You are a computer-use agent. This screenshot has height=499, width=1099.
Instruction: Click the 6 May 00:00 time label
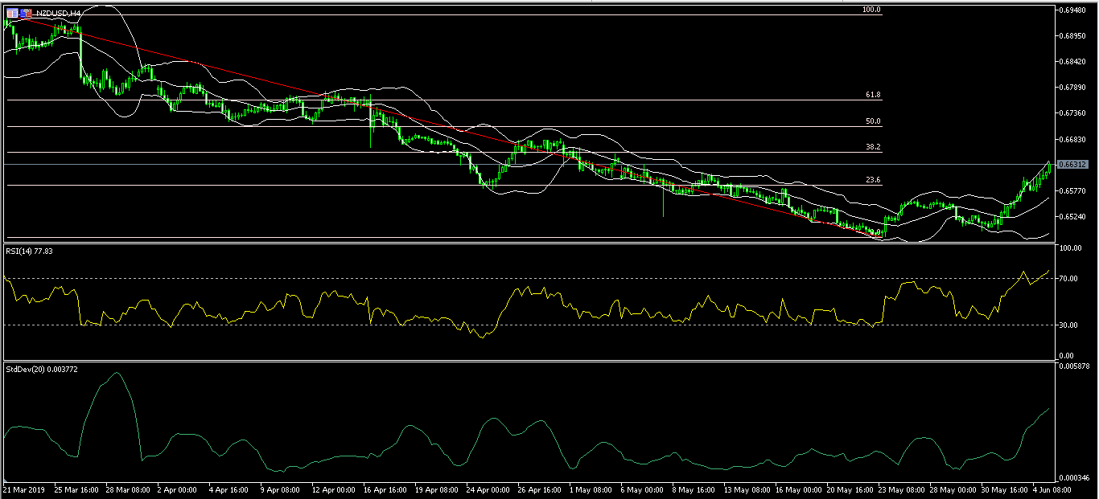click(644, 489)
